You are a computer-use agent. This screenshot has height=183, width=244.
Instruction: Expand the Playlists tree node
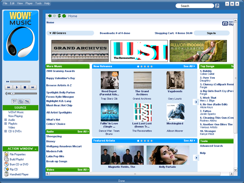pyautogui.click(x=5, y=124)
